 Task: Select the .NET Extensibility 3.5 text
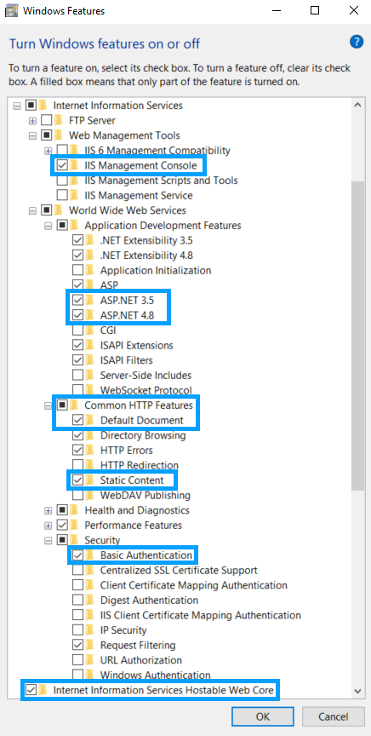(146, 240)
